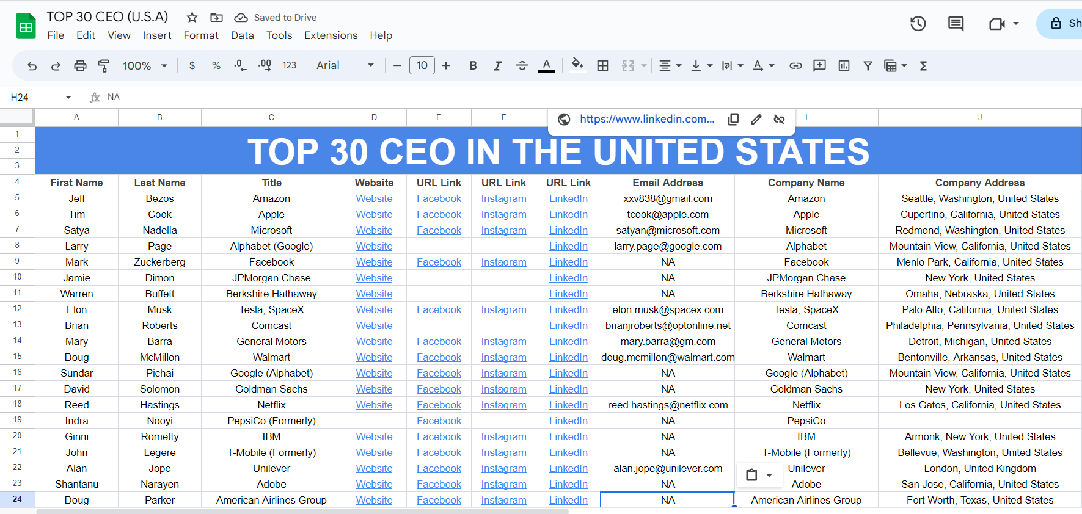Viewport: 1082px width, 514px height.
Task: Click the Undo arrow in the toolbar
Action: pyautogui.click(x=32, y=66)
